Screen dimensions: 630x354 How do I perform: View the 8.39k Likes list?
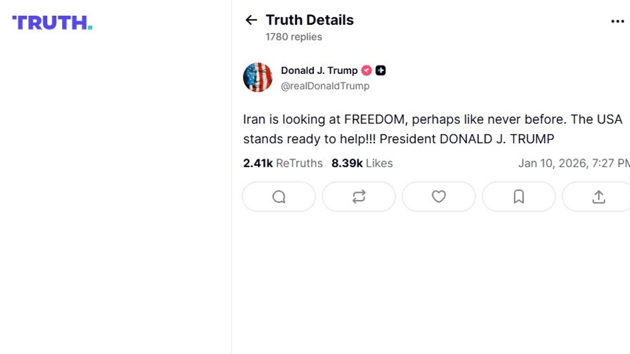pos(362,163)
